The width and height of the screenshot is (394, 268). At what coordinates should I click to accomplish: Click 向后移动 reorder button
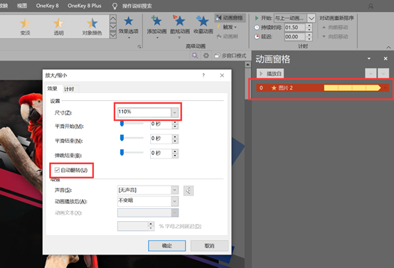335,37
